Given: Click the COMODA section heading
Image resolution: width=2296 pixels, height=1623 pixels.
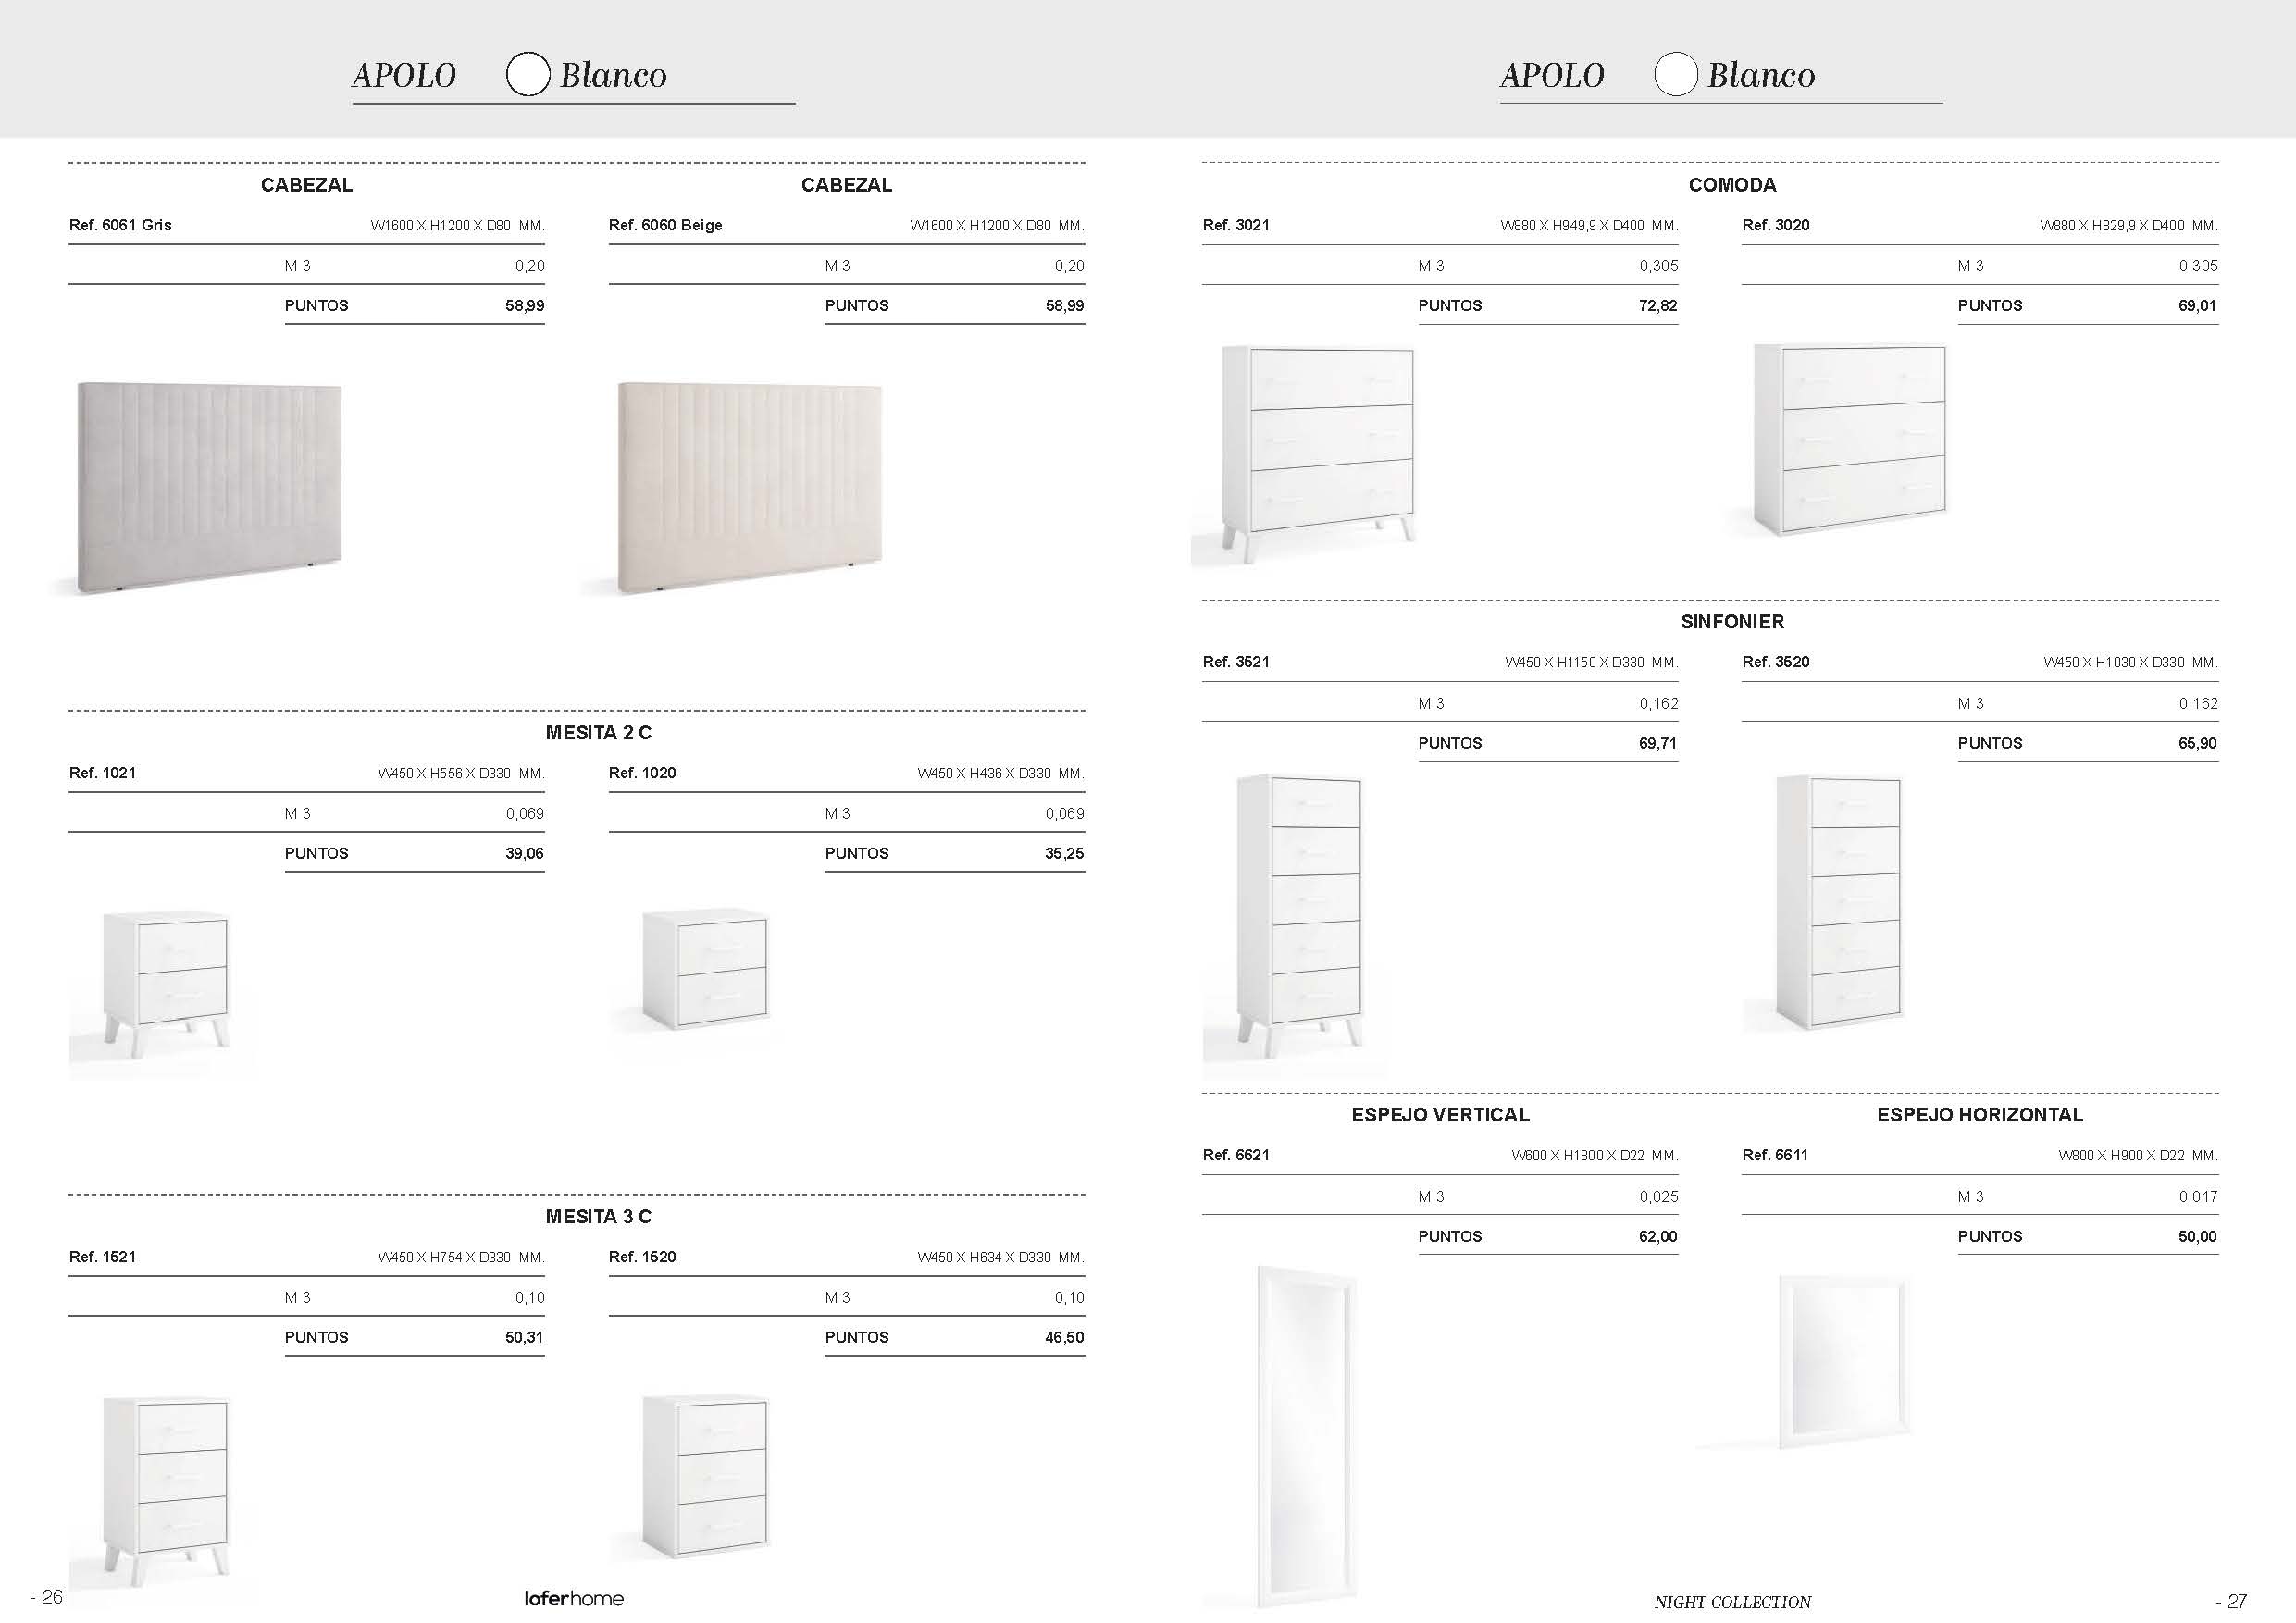Looking at the screenshot, I should point(1732,185).
